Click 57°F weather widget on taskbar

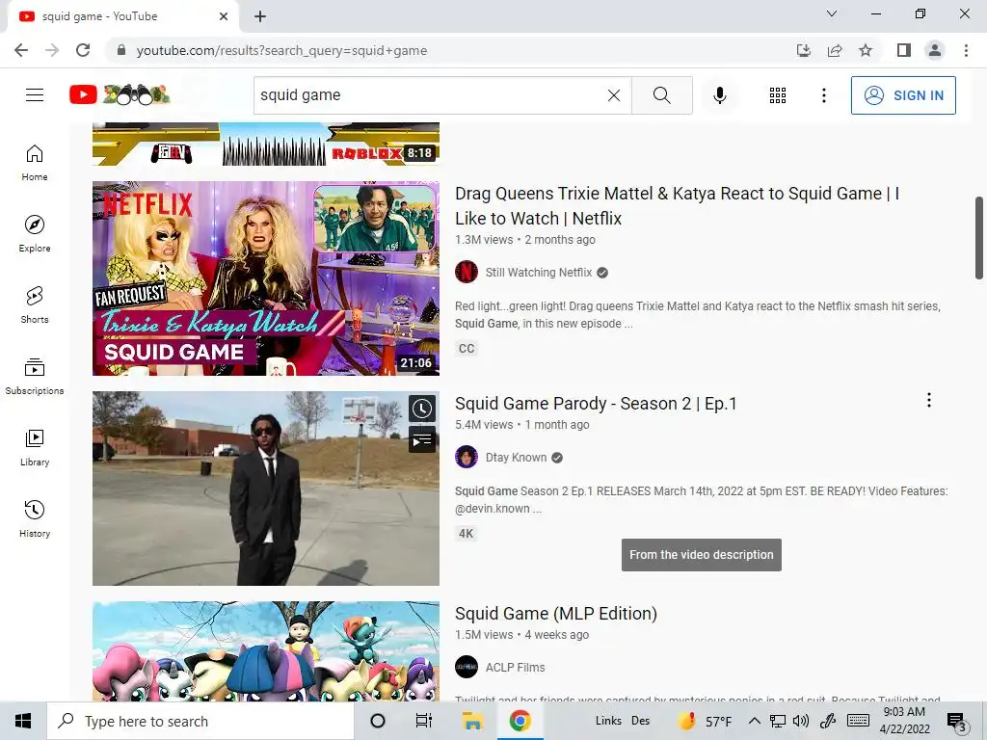pos(705,721)
